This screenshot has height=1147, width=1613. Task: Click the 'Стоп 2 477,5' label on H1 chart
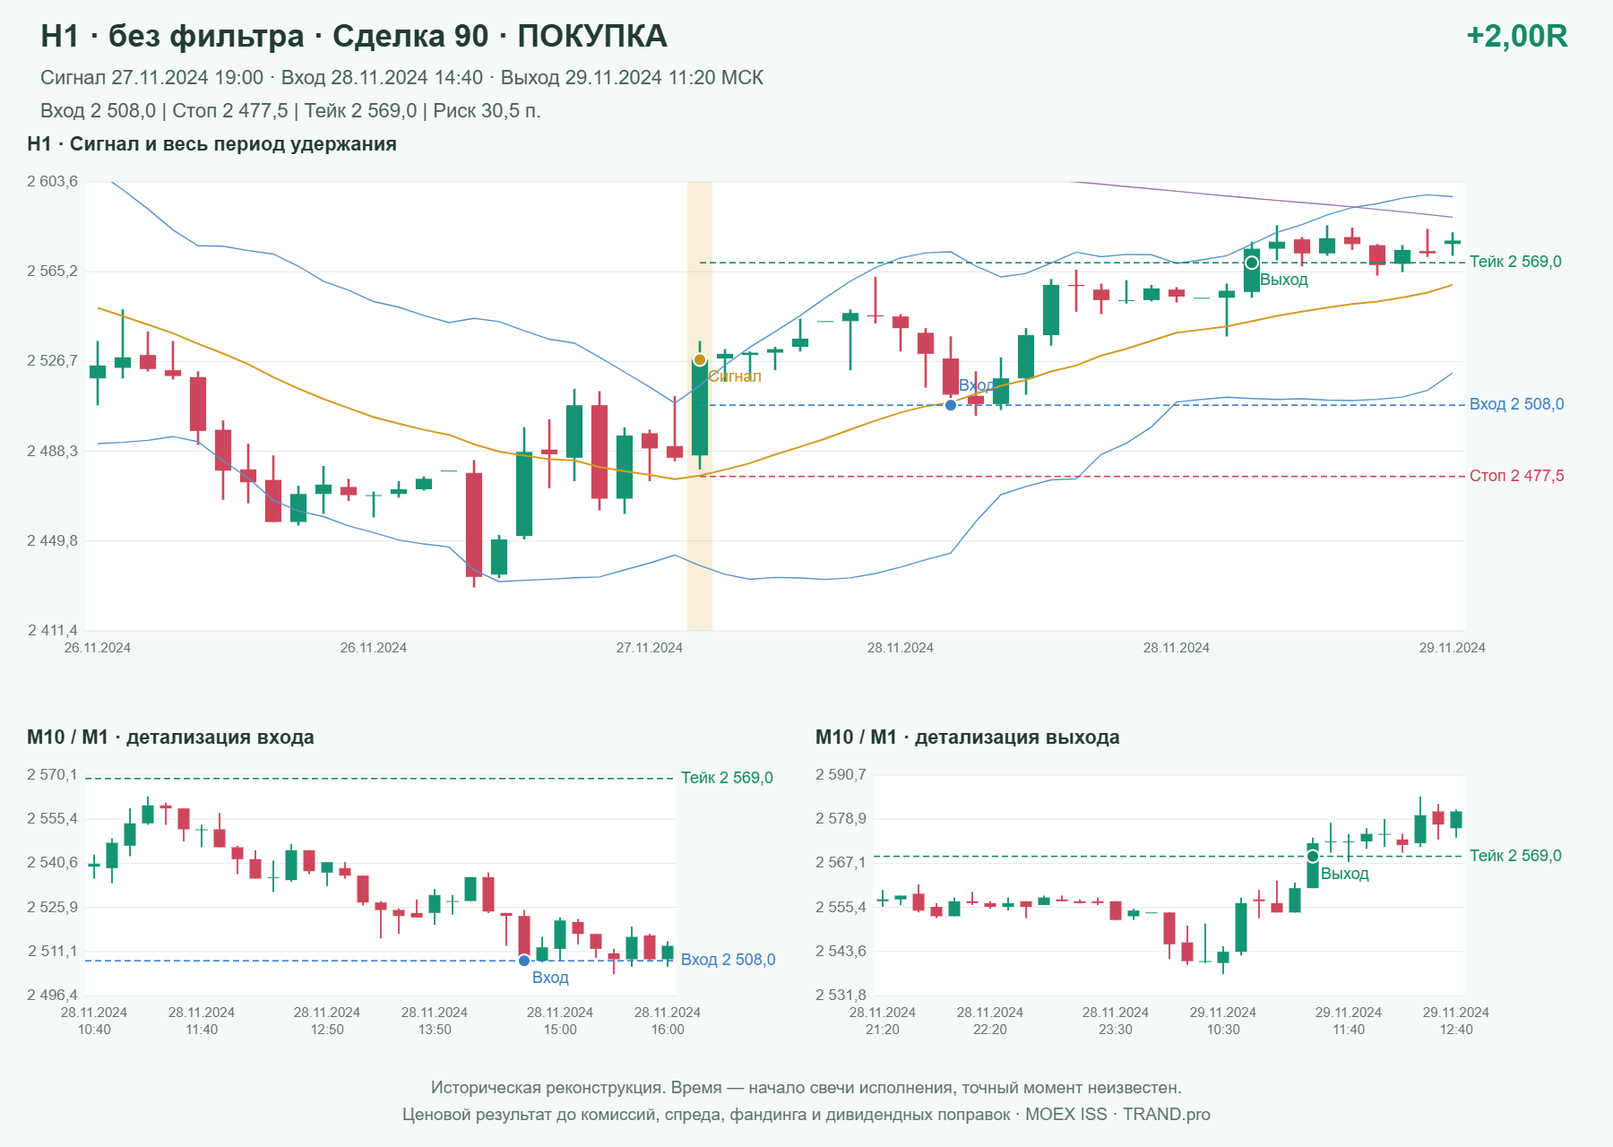(x=1516, y=476)
